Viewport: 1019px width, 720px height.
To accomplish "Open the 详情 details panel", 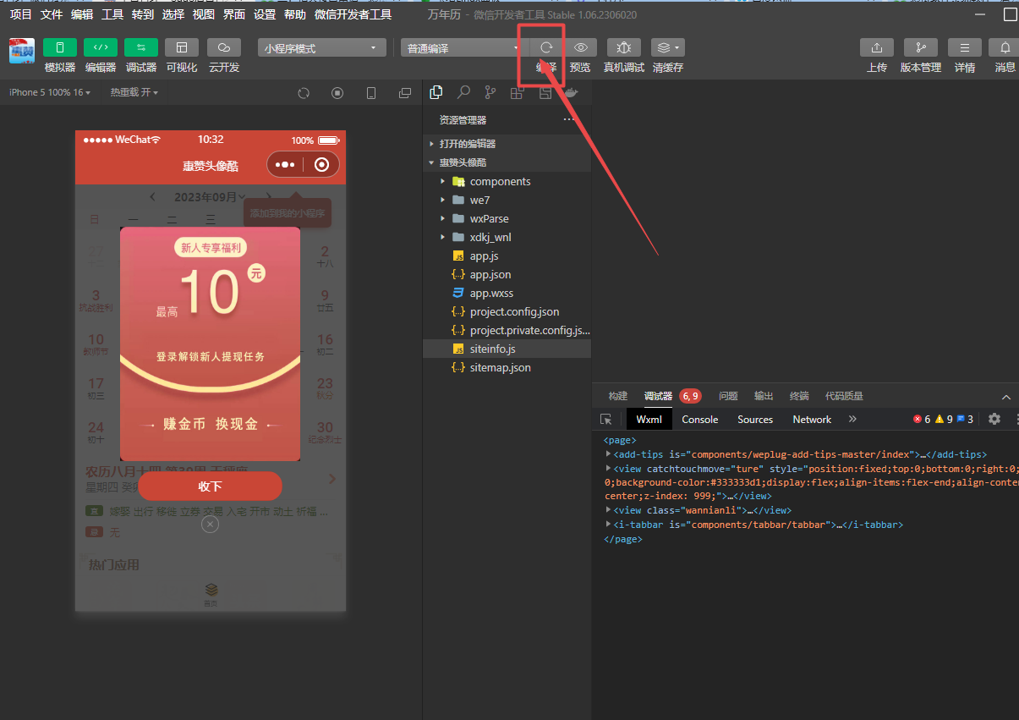I will pos(965,47).
